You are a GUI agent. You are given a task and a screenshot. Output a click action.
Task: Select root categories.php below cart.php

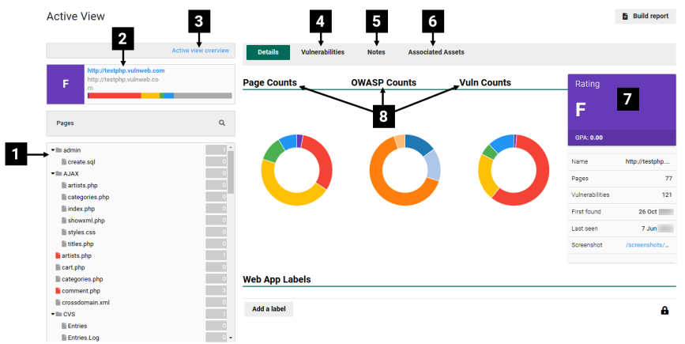coord(82,279)
